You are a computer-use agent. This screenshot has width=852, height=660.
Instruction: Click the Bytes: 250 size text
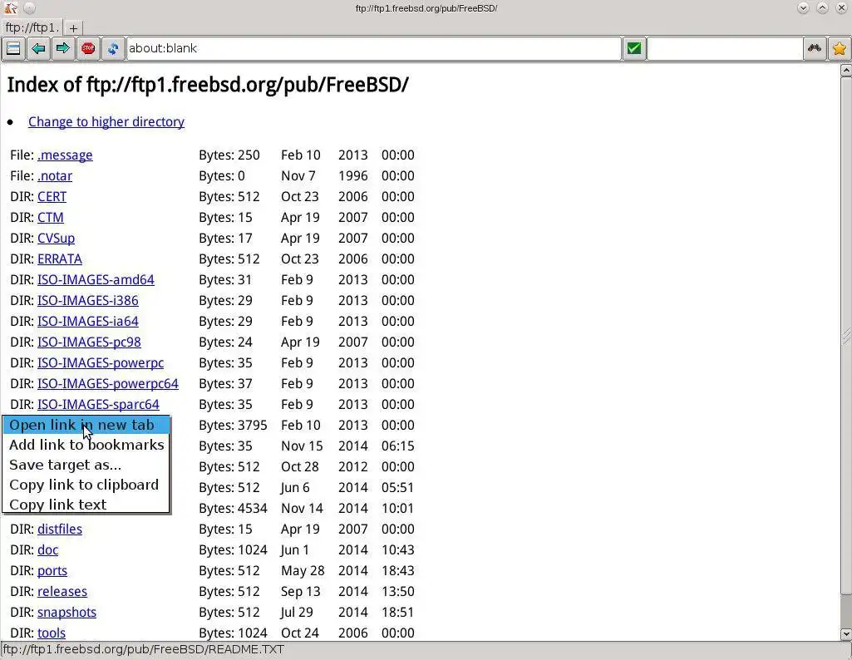pos(229,155)
